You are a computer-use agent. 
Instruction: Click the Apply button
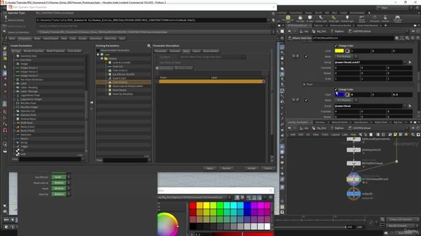pyautogui.click(x=210, y=168)
